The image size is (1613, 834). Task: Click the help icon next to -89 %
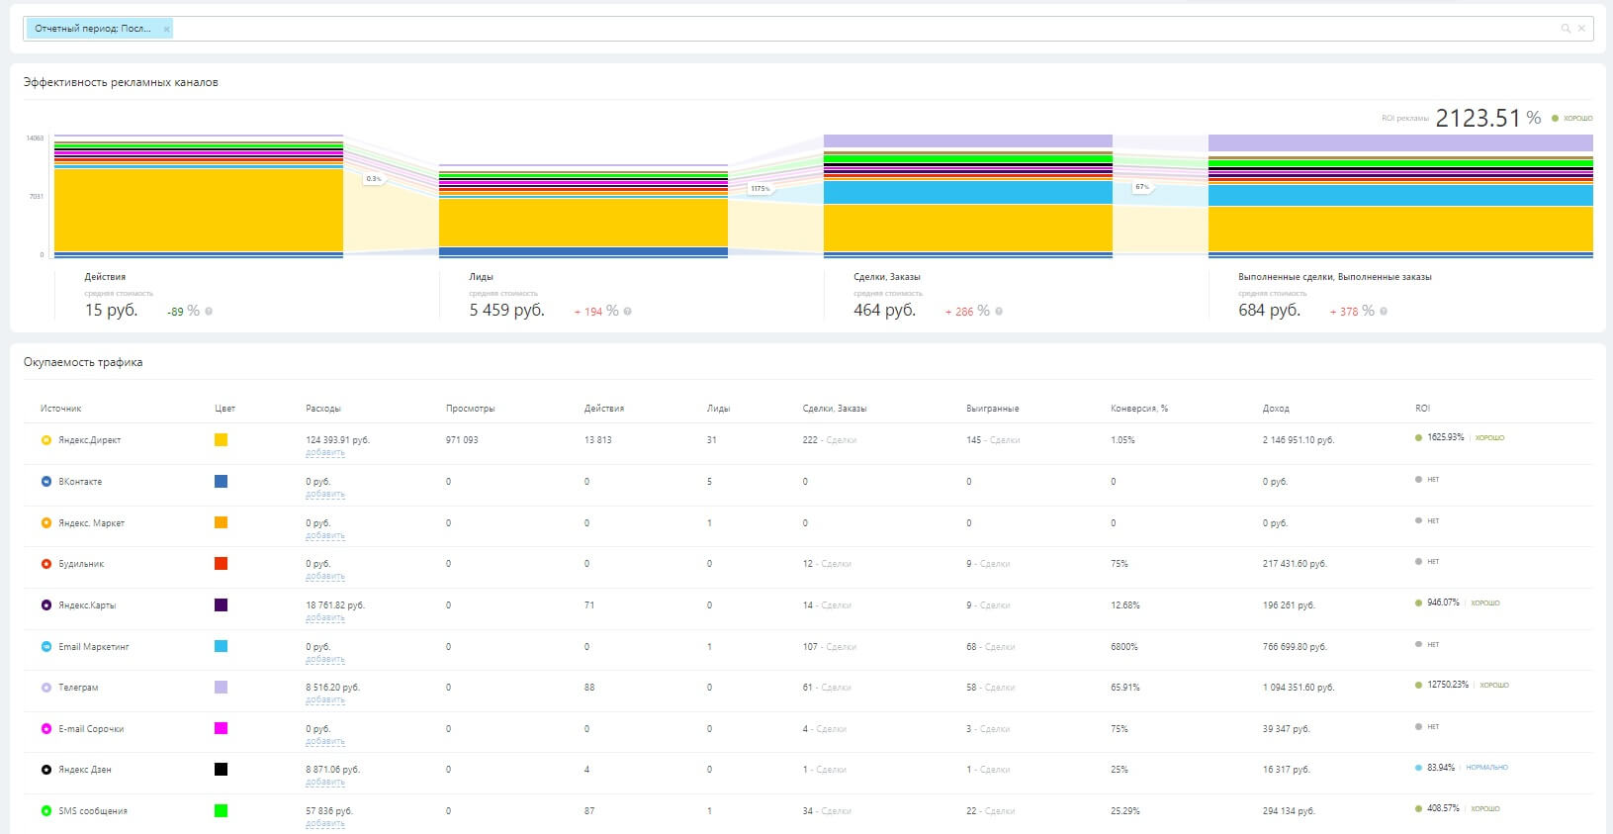209,312
